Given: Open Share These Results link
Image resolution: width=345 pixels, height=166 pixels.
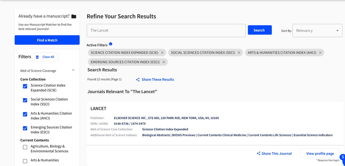Looking at the screenshot, I should pos(155,80).
